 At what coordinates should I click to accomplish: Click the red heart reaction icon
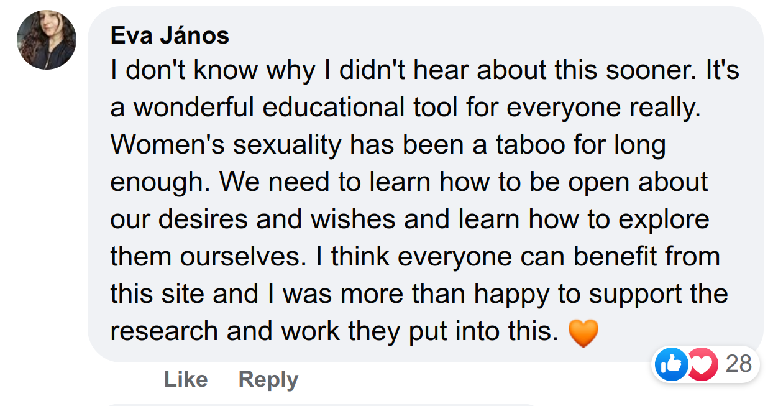pos(702,364)
